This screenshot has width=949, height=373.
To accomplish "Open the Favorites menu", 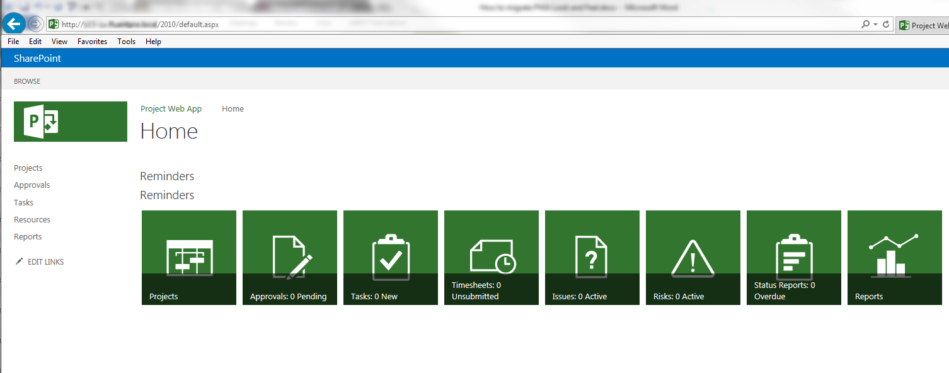I will coord(92,42).
